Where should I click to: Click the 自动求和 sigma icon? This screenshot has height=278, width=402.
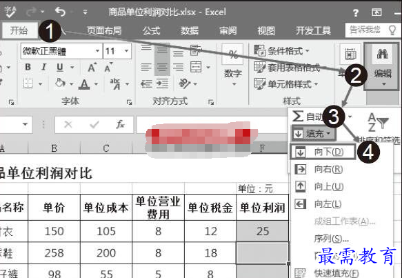298,116
